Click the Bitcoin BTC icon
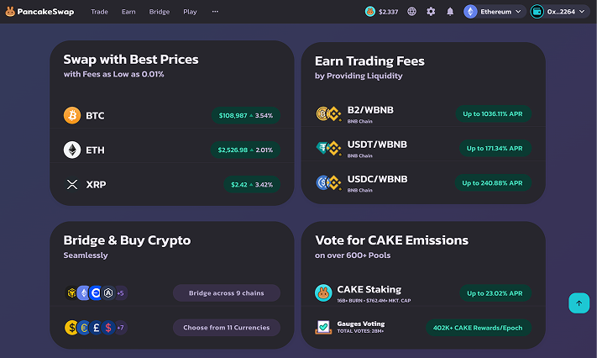597x358 pixels. coord(72,115)
